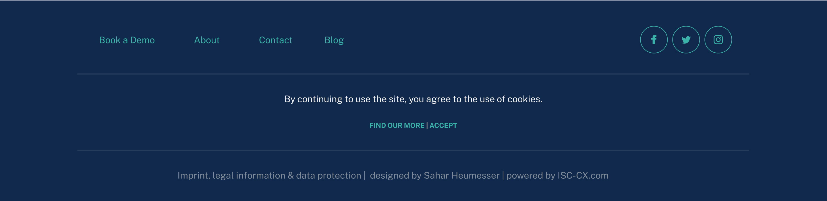Click FIND OUR MORE about cookies
The width and height of the screenshot is (827, 201).
pos(397,126)
